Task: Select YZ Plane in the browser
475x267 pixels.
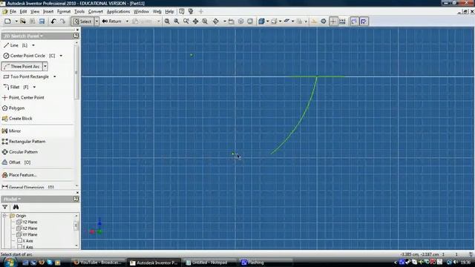Action: pos(27,222)
